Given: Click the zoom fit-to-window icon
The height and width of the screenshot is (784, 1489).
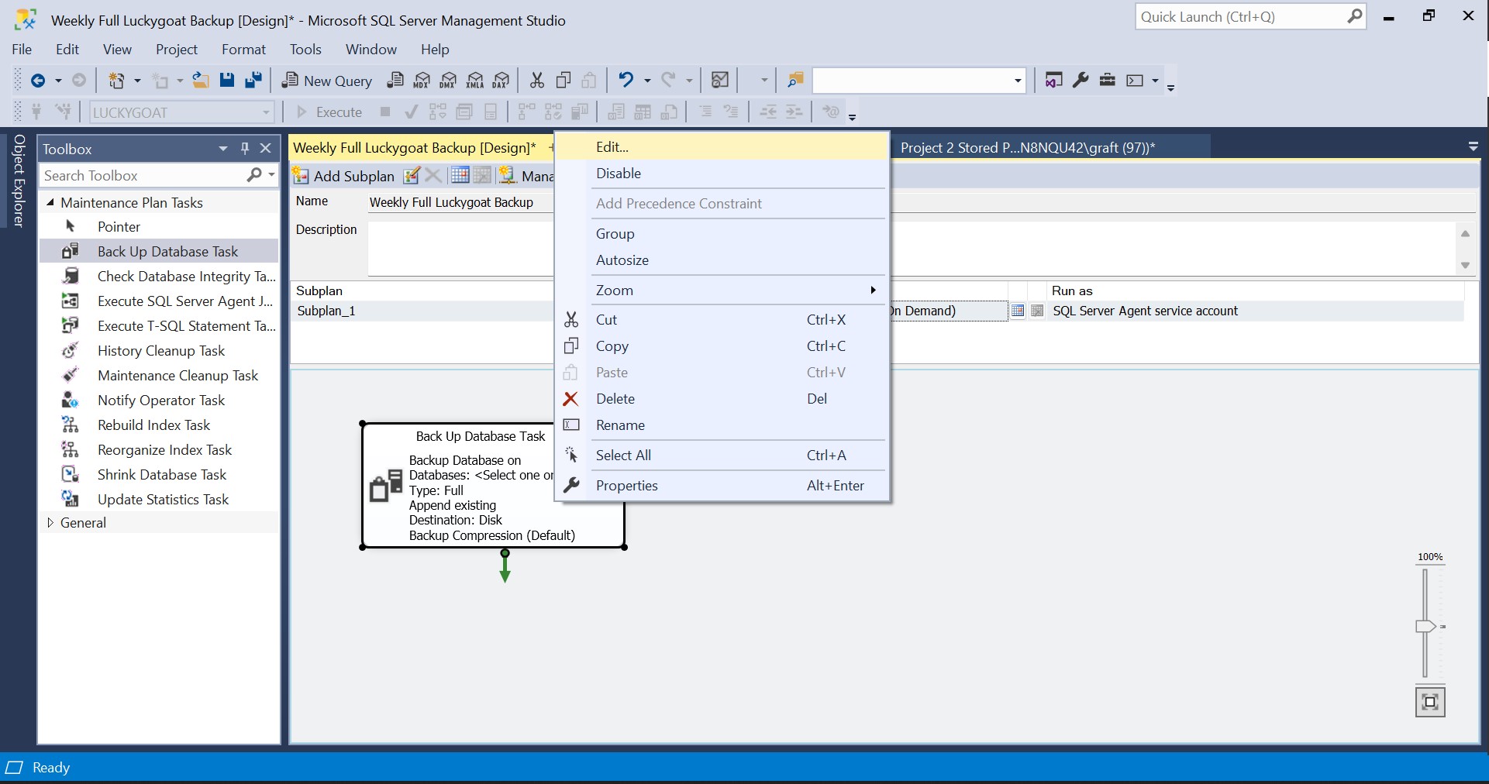Looking at the screenshot, I should click(x=1430, y=702).
